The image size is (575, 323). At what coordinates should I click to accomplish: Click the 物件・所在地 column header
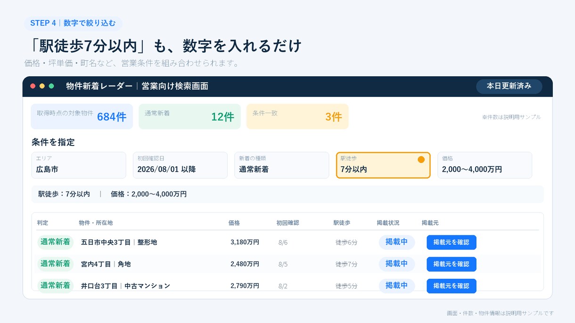click(96, 223)
